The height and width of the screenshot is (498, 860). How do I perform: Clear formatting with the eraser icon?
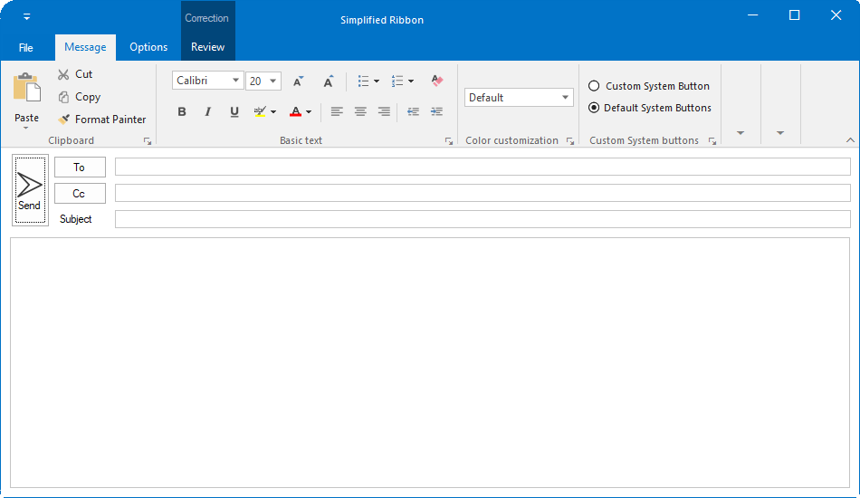[x=437, y=81]
